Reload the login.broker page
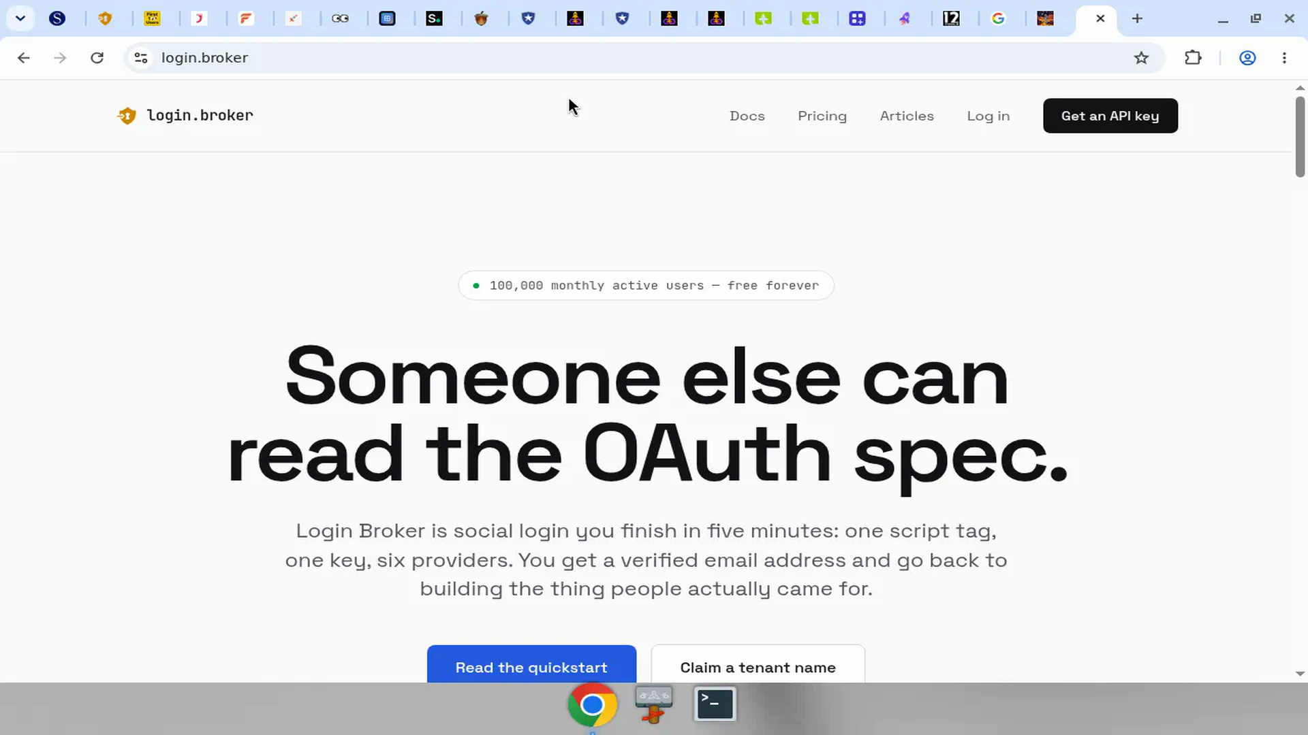The width and height of the screenshot is (1308, 735). [x=97, y=58]
